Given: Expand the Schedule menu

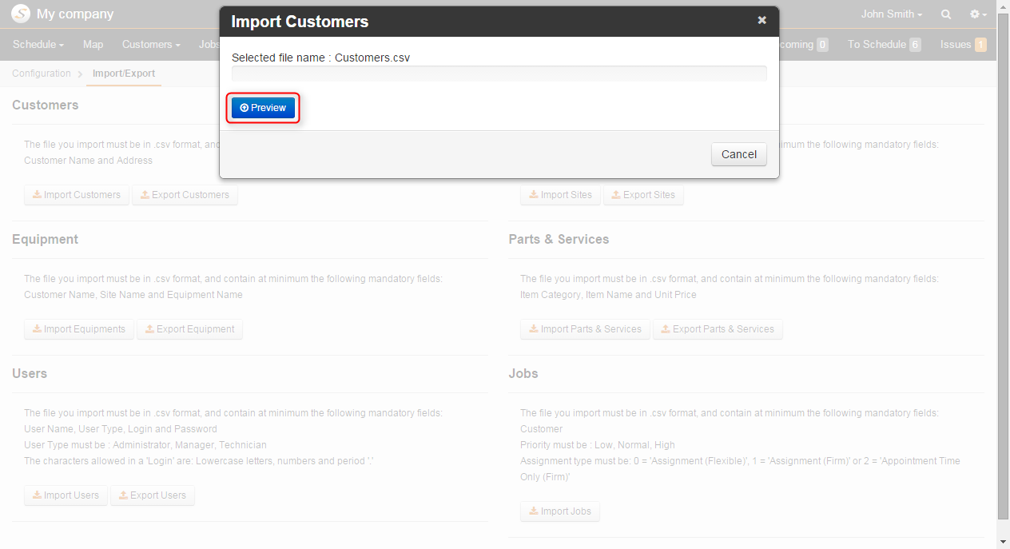Looking at the screenshot, I should [x=38, y=45].
